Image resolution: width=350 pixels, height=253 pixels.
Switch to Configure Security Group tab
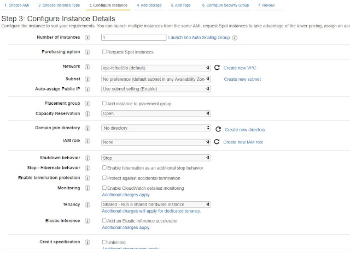(x=225, y=5)
